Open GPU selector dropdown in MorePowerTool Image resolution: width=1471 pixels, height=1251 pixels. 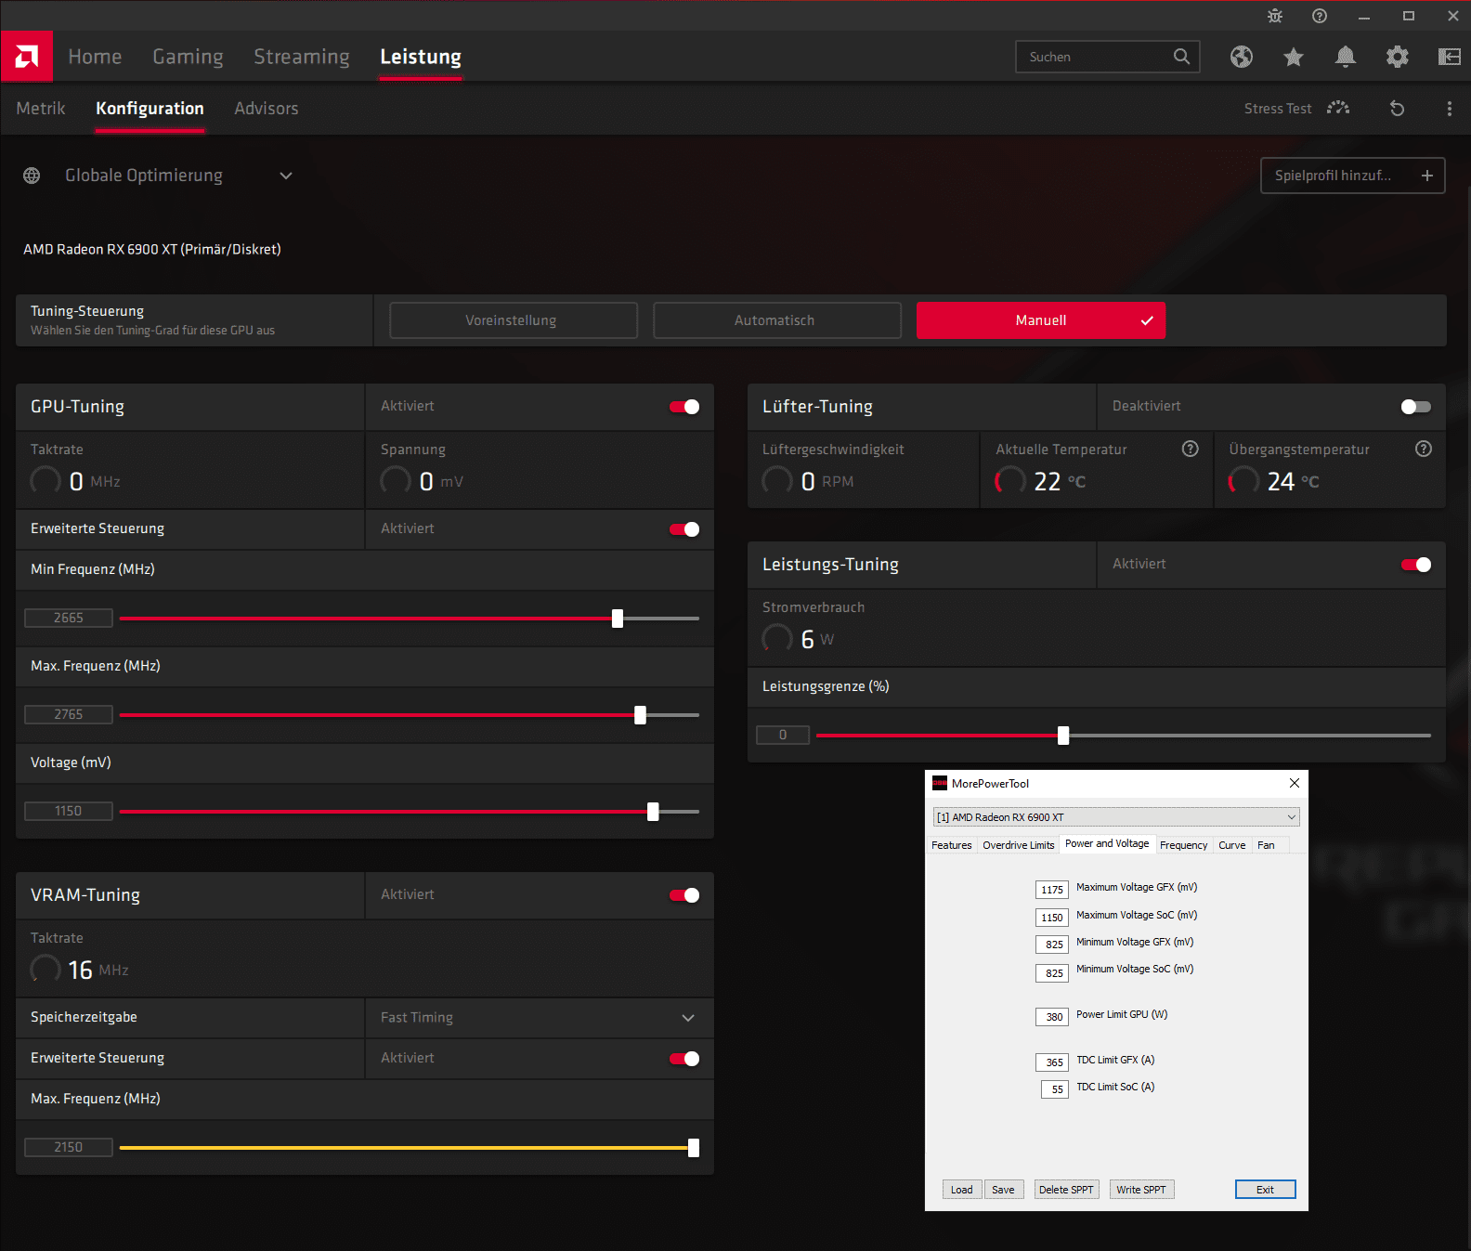[x=1116, y=817]
